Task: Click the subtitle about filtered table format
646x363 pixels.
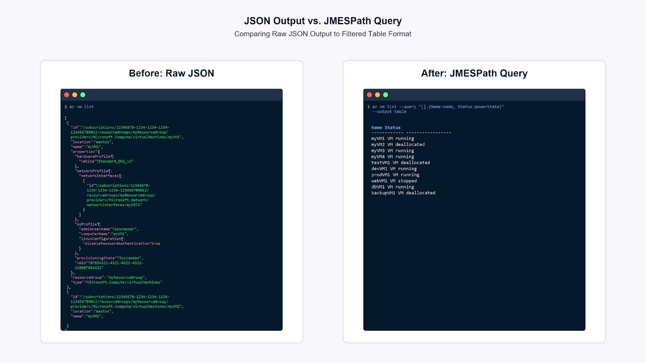Action: click(323, 34)
